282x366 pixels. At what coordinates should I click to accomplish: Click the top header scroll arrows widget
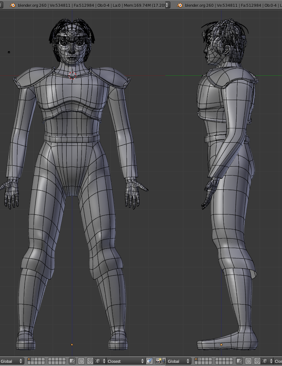pyautogui.click(x=166, y=5)
